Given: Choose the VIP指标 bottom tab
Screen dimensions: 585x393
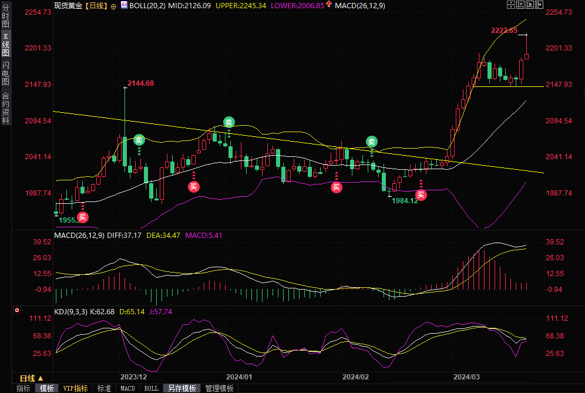Looking at the screenshot, I should pyautogui.click(x=76, y=388).
